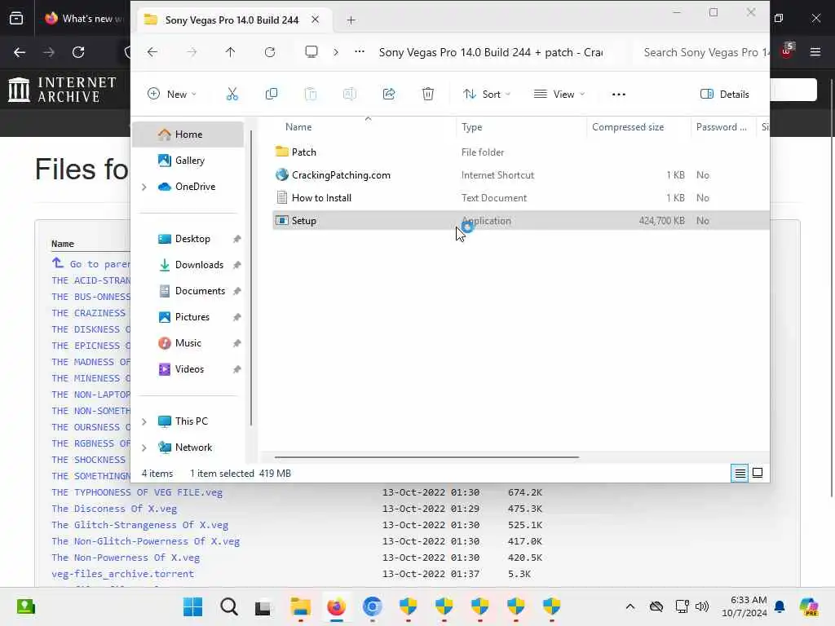The width and height of the screenshot is (835, 626).
Task: Show hidden system tray icons
Action: 630,606
